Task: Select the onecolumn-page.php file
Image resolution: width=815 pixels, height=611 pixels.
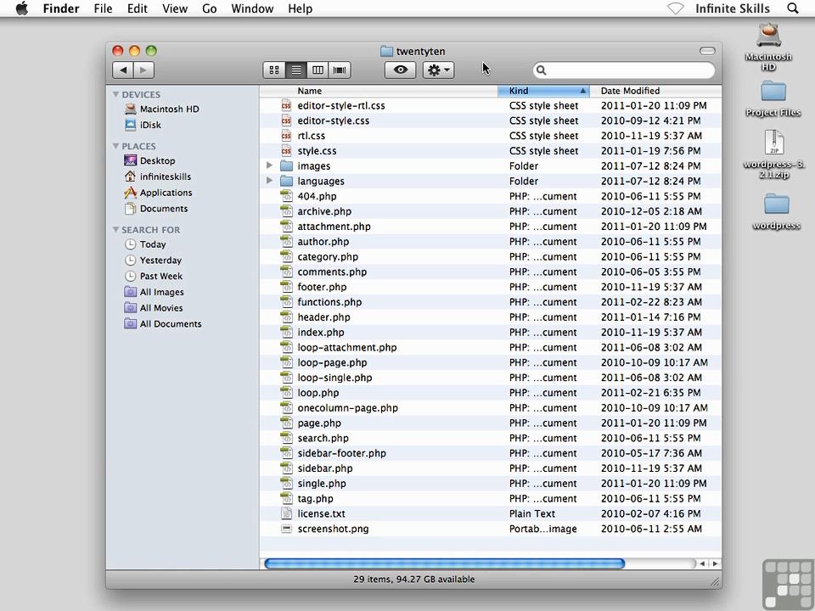Action: pos(490,408)
